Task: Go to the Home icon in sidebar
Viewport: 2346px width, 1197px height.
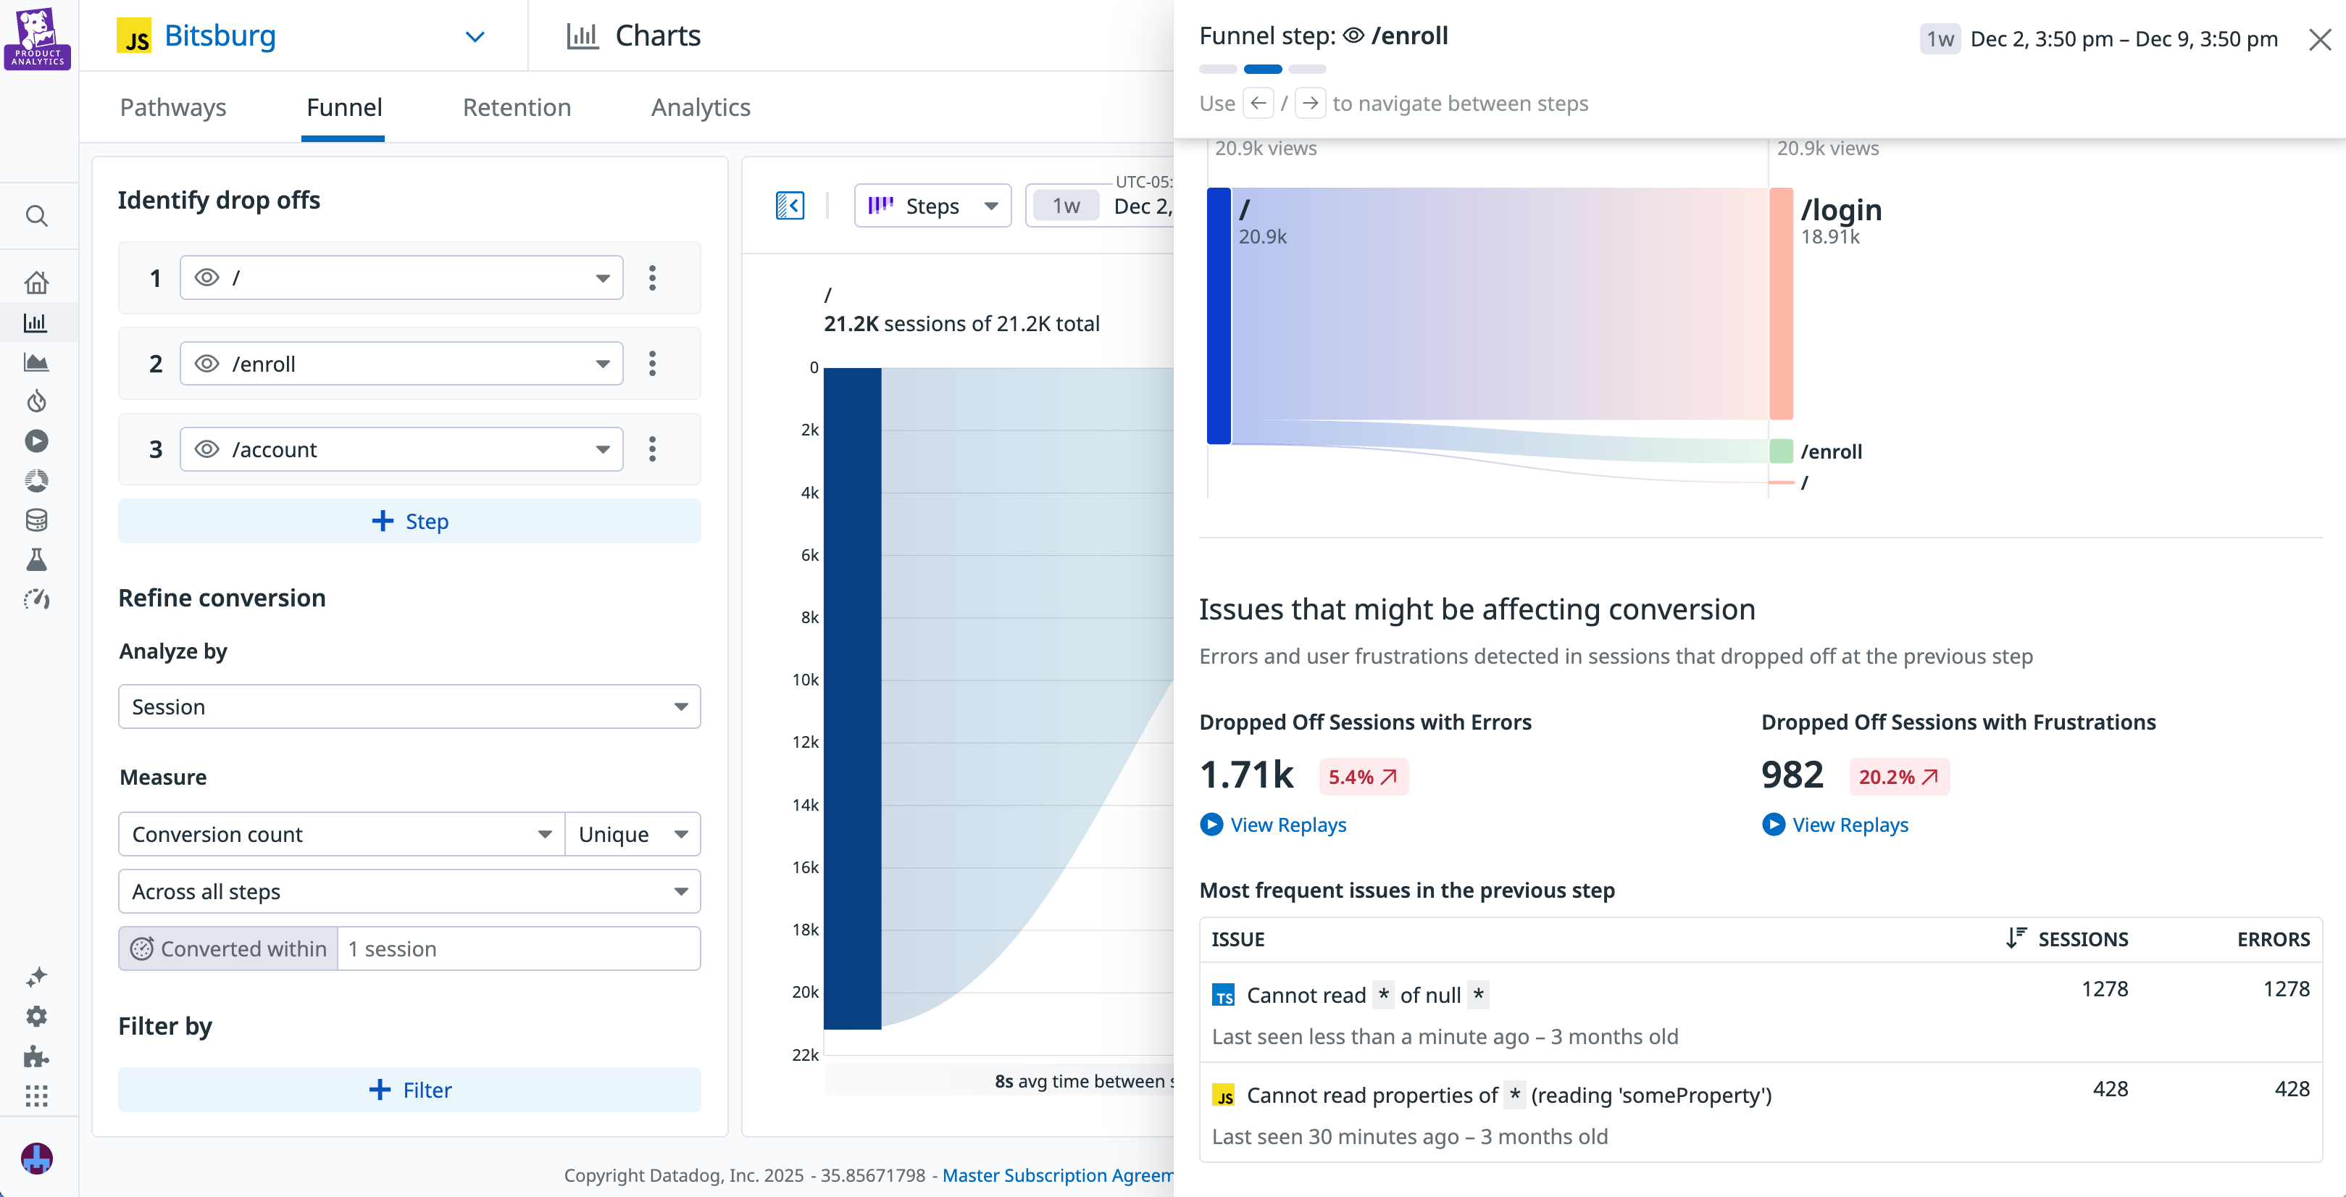Action: (x=36, y=281)
